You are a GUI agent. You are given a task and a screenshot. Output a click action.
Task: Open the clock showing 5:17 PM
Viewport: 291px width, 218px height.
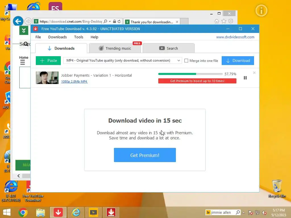pyautogui.click(x=278, y=212)
